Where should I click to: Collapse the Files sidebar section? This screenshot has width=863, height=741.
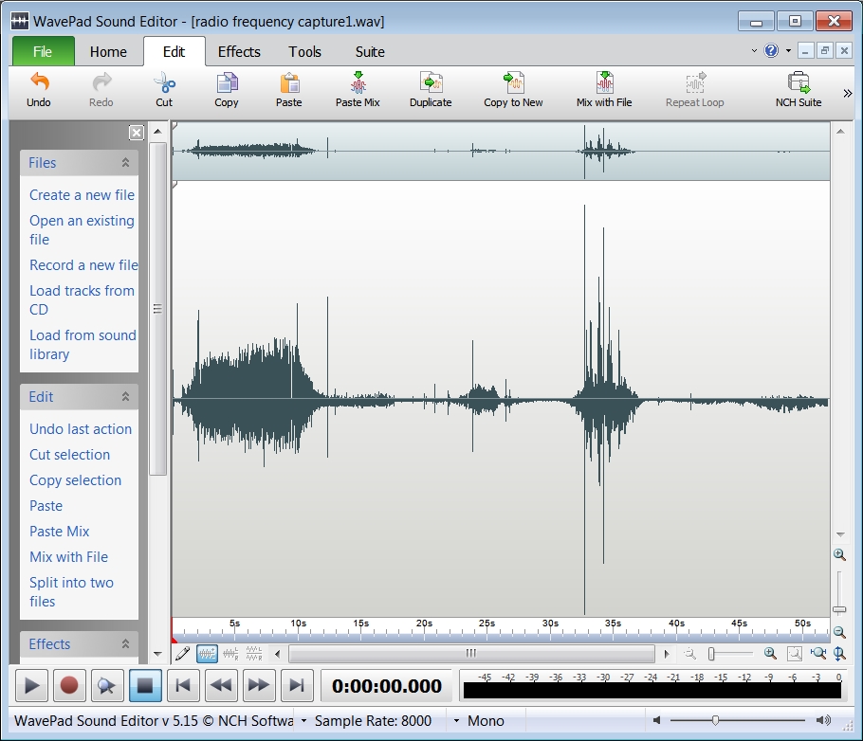point(125,163)
